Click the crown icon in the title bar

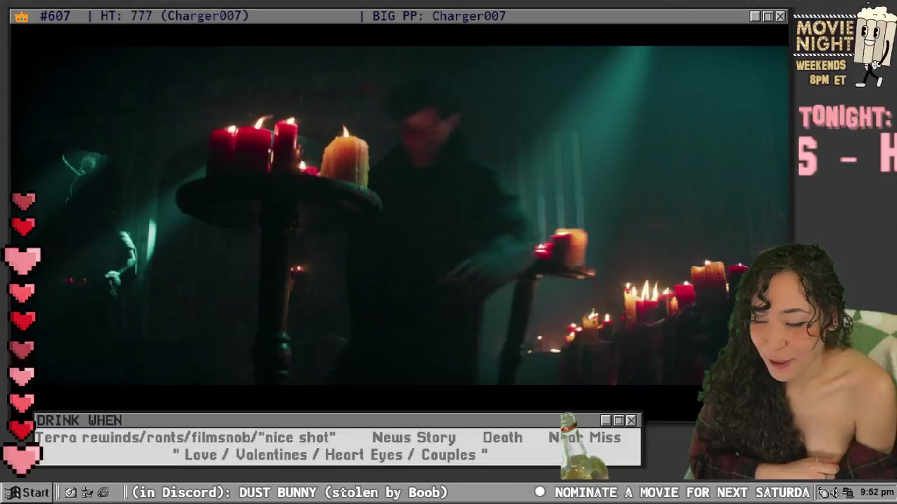click(x=22, y=16)
